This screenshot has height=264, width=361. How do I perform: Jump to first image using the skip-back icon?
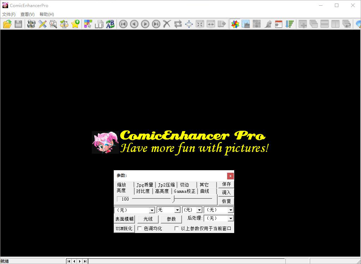click(123, 24)
